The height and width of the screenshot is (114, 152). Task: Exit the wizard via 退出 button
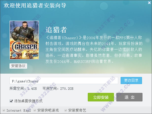click(x=129, y=97)
